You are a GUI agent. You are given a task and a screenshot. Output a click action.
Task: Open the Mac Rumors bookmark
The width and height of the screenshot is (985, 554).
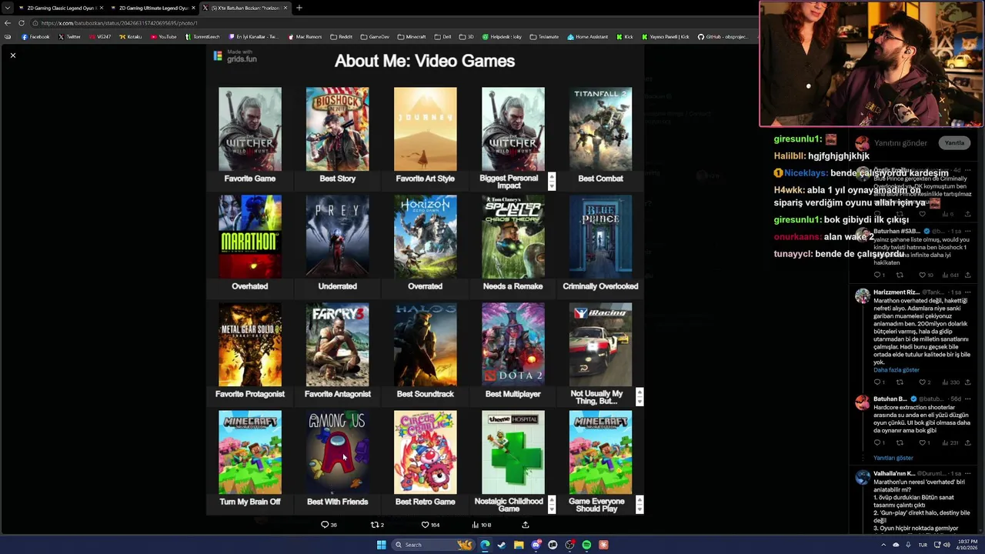[x=305, y=37]
